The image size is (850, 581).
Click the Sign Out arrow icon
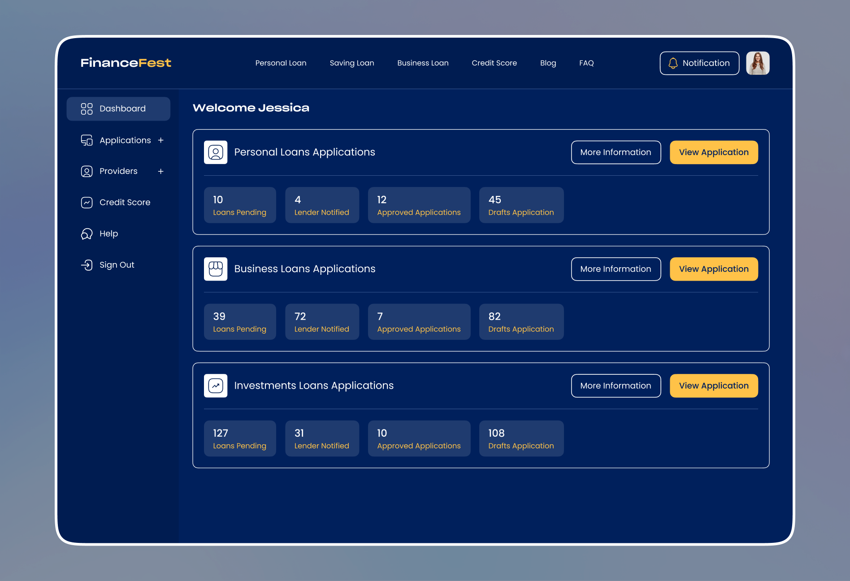87,265
